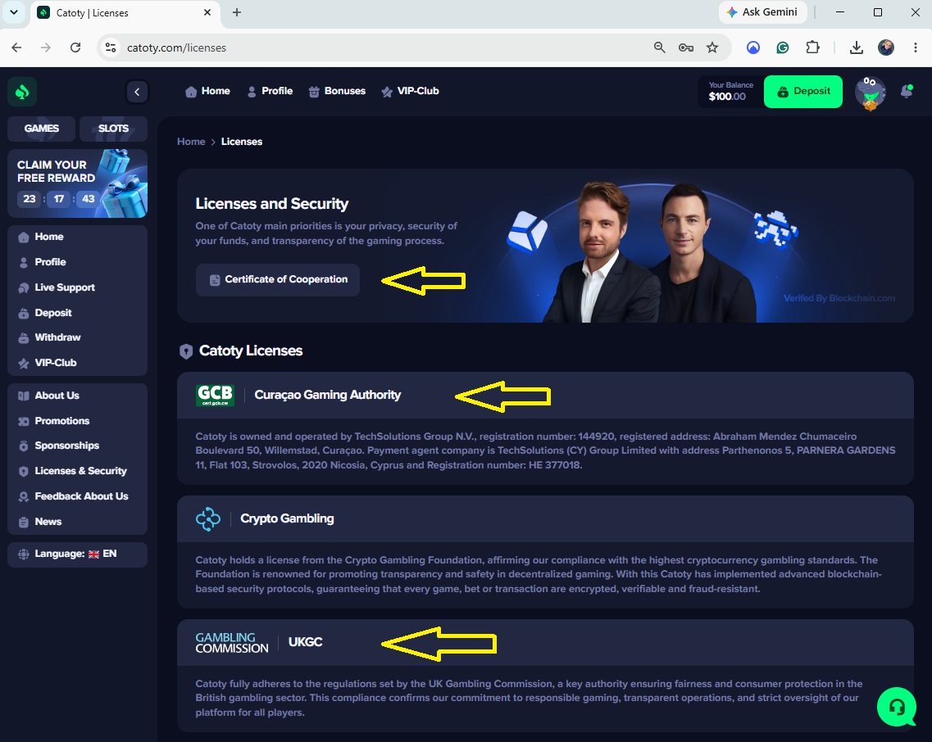This screenshot has height=742, width=932.
Task: Click the Your Balance $100.00 display
Action: [730, 92]
